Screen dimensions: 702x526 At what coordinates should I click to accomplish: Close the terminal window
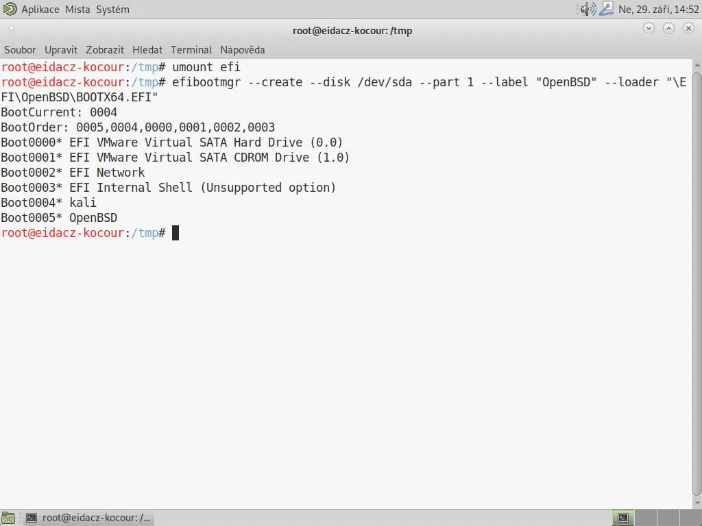688,29
